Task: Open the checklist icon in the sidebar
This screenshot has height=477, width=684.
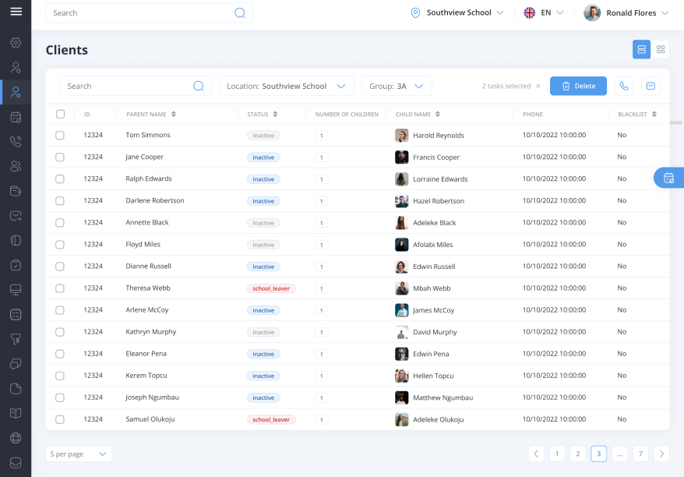Action: (x=16, y=315)
